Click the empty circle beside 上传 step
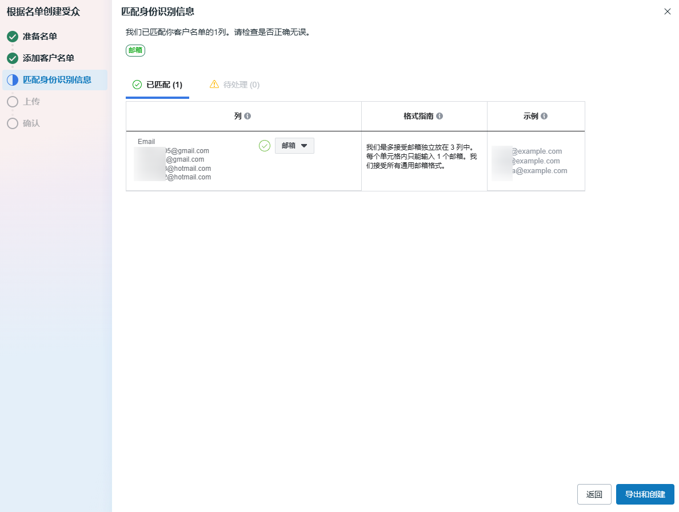Viewport: 679px width, 512px height. coord(13,102)
